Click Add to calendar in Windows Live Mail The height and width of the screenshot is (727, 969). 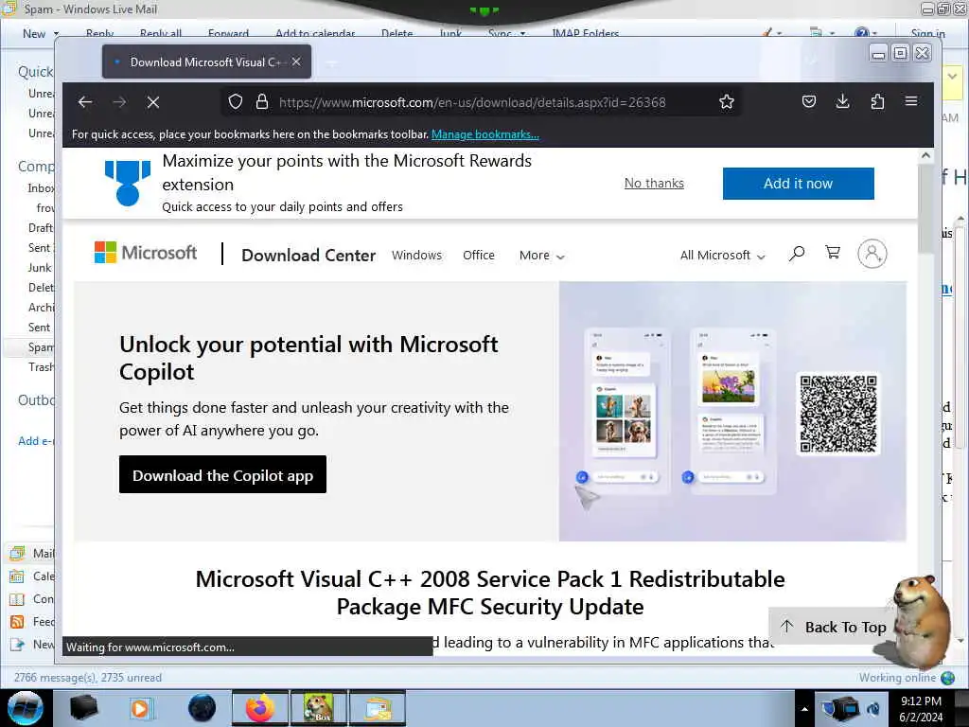(315, 33)
